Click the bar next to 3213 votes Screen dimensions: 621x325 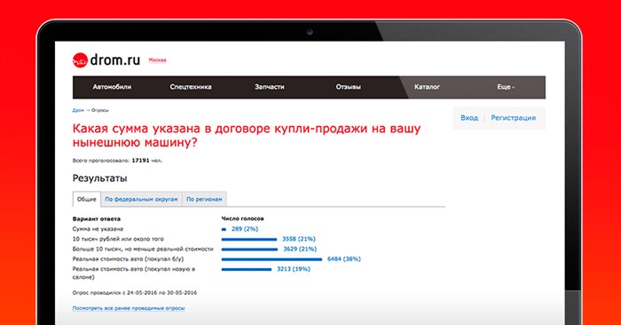(x=247, y=270)
